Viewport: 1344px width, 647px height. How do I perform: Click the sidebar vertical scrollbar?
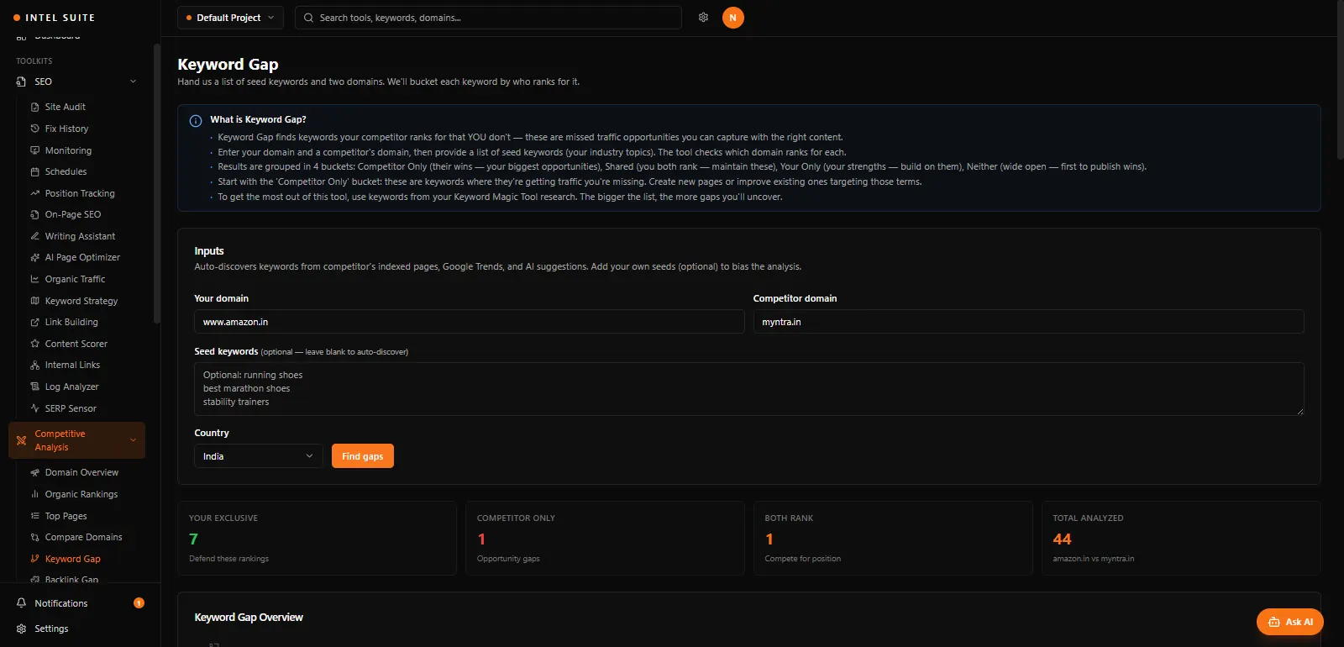(157, 183)
